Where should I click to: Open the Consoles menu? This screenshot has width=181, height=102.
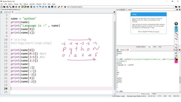[x=32, y=4]
